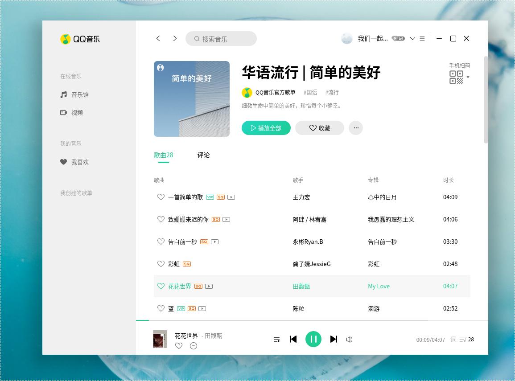Open the volume control in the player bar
The image size is (515, 381).
tap(350, 339)
